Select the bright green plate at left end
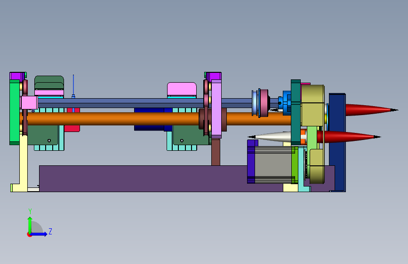 [15, 112]
